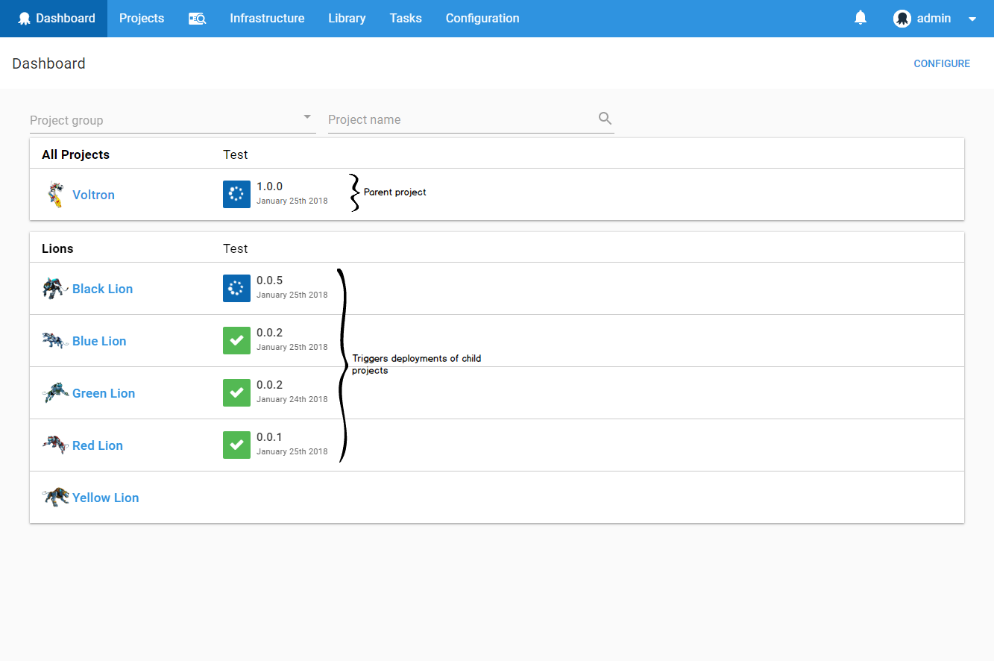
Task: Click the Voltron project icon
Action: point(56,192)
